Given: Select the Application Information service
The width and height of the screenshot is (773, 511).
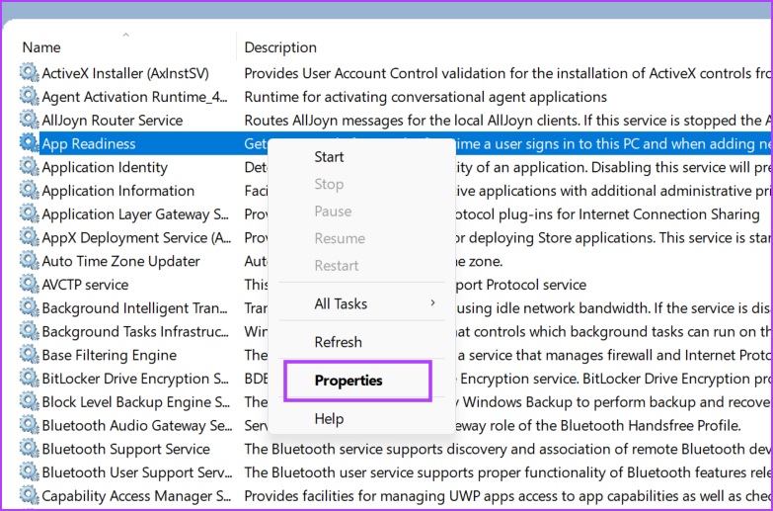Looking at the screenshot, I should click(118, 191).
